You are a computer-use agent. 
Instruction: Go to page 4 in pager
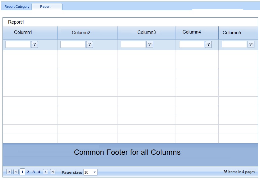39,172
